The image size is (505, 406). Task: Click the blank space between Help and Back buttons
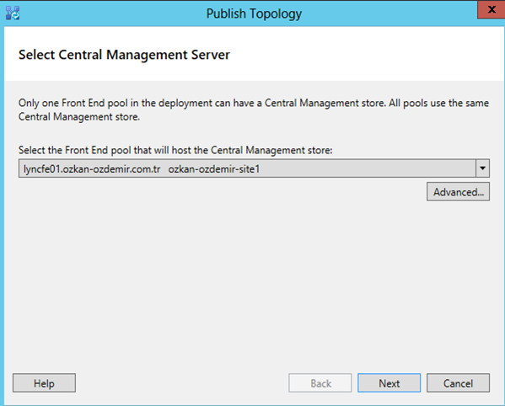pos(182,383)
